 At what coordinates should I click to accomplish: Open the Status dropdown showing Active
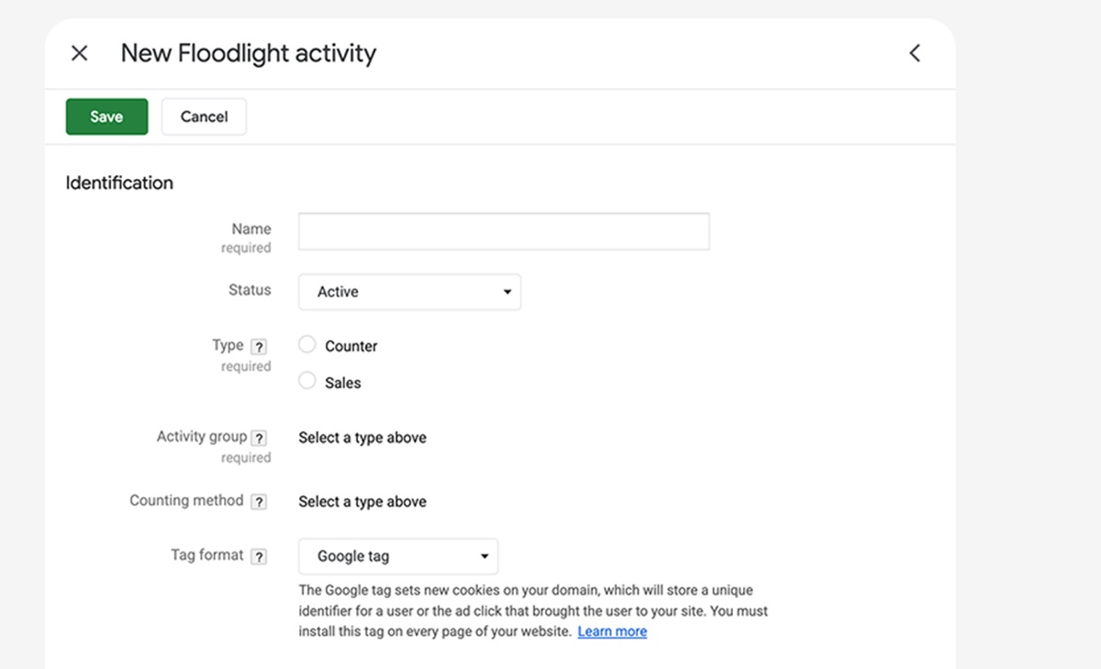409,292
